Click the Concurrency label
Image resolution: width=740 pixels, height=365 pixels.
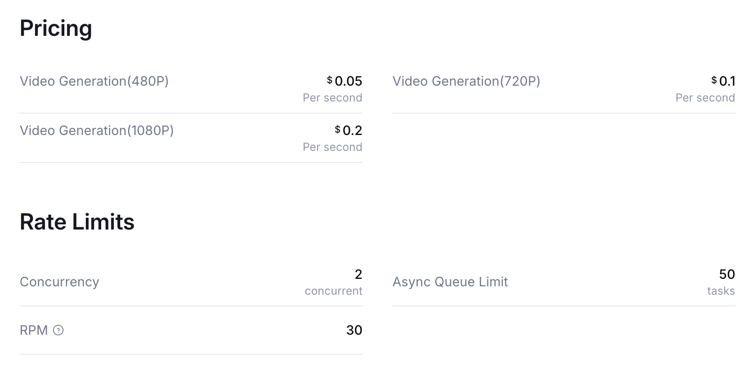(59, 282)
